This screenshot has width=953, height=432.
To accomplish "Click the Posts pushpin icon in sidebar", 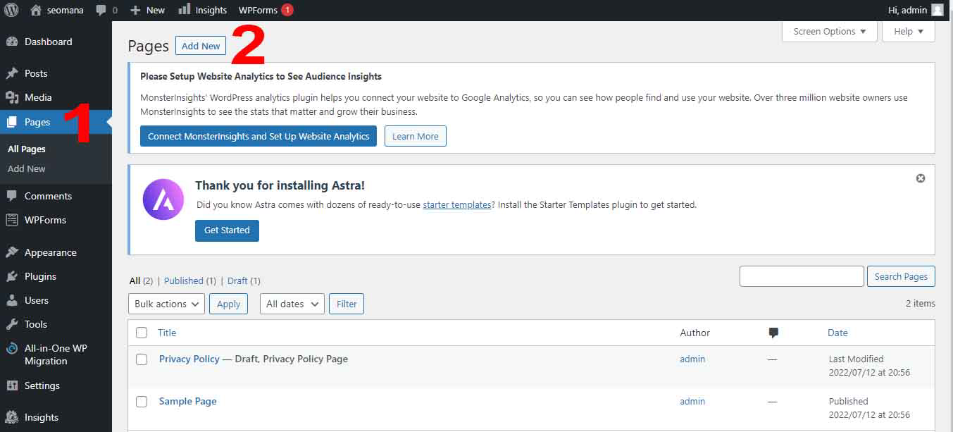I will [x=12, y=73].
